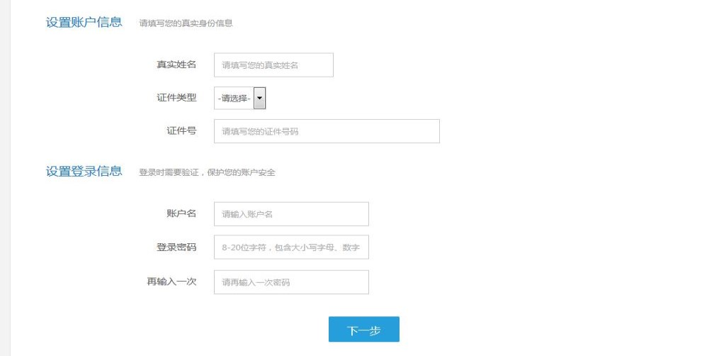Viewport: 702px width, 356px height.
Task: Click the 真实姓名 real name input field
Action: point(273,65)
